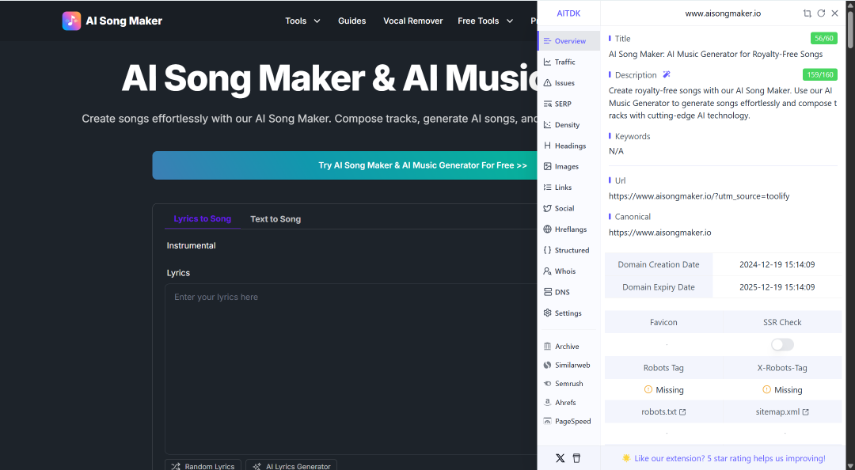Click the Missing status under X-Robots-Tag
This screenshot has height=470, width=855.
click(x=782, y=390)
